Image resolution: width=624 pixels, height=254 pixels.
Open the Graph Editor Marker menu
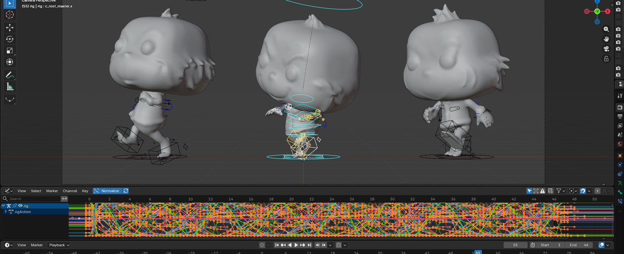pyautogui.click(x=52, y=191)
